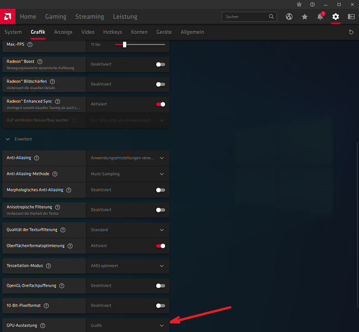Switch to Hotkeys settings tab
Viewport: 359px width, 332px height.
click(x=112, y=32)
